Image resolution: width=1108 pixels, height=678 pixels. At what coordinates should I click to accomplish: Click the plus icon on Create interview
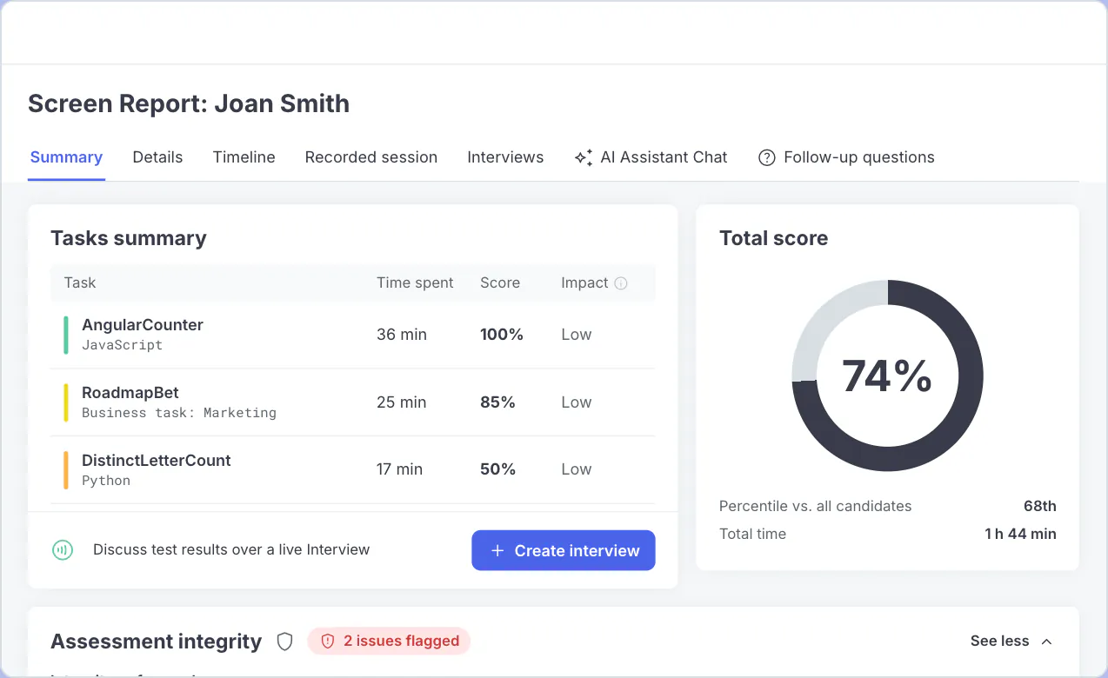(497, 551)
